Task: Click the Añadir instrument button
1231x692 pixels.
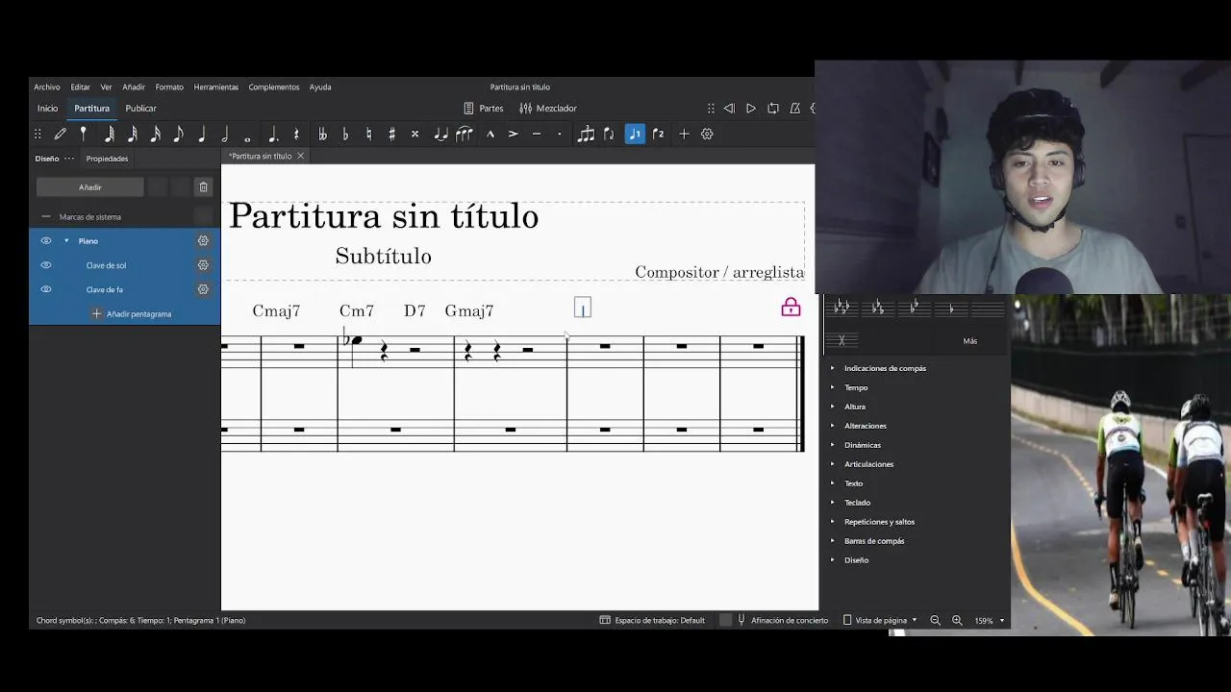Action: click(x=90, y=187)
